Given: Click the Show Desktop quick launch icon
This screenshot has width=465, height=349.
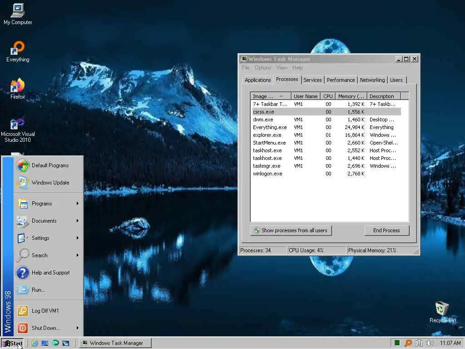Looking at the screenshot, I should pyautogui.click(x=45, y=343).
